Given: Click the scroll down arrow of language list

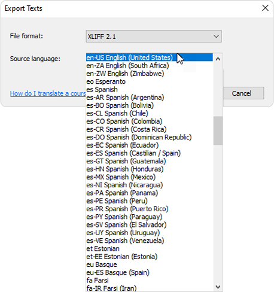Looking at the screenshot, I should click(218, 287).
